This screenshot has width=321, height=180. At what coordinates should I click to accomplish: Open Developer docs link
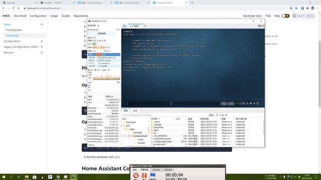[x=252, y=15]
